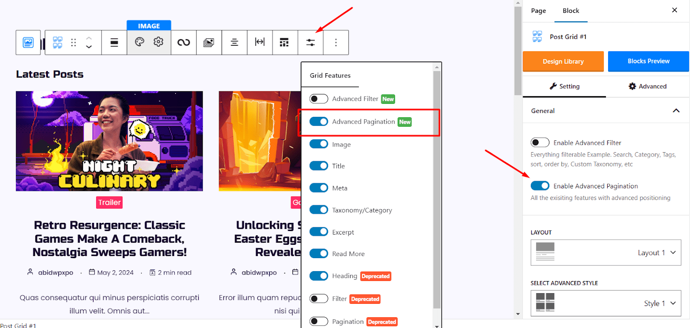Click the first abidwpxpo author link
The width and height of the screenshot is (690, 328).
tap(56, 272)
